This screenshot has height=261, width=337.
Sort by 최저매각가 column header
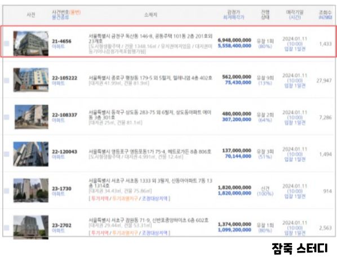(x=234, y=17)
